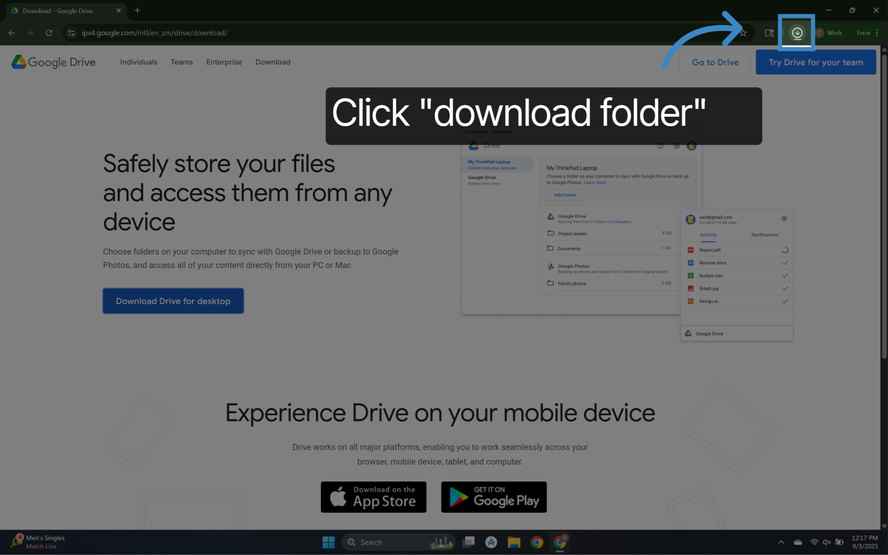
Task: Click the browser forward arrow
Action: point(30,33)
